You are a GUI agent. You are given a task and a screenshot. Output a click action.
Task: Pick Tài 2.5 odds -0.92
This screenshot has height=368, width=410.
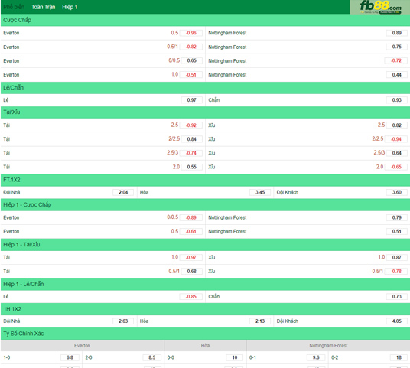point(191,125)
